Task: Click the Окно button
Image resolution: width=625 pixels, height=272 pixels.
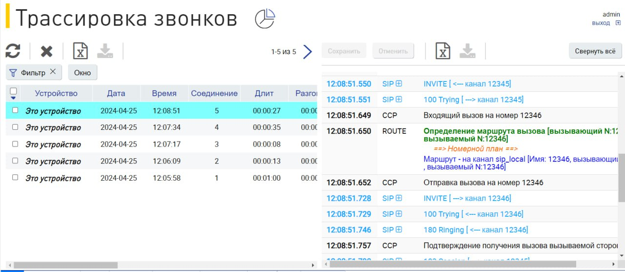Action: click(83, 72)
